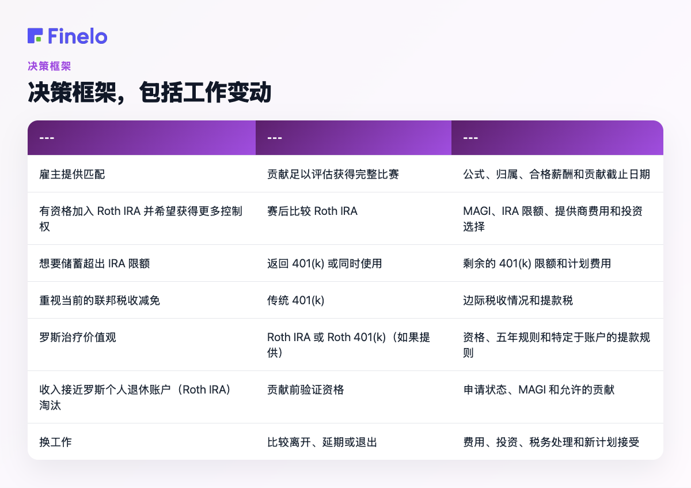
Task: Select 公式、归属、合格薪酬和贡献截止日期 cell
Action: click(557, 174)
